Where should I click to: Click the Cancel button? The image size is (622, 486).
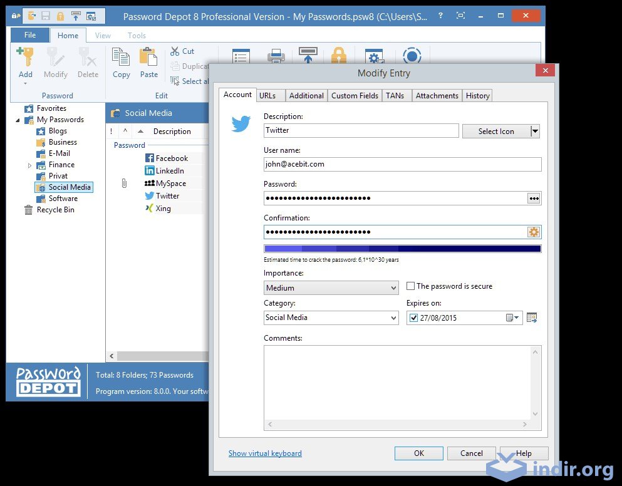click(471, 453)
